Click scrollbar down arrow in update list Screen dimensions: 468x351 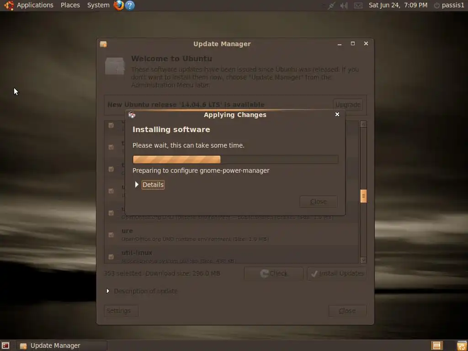[x=363, y=260]
